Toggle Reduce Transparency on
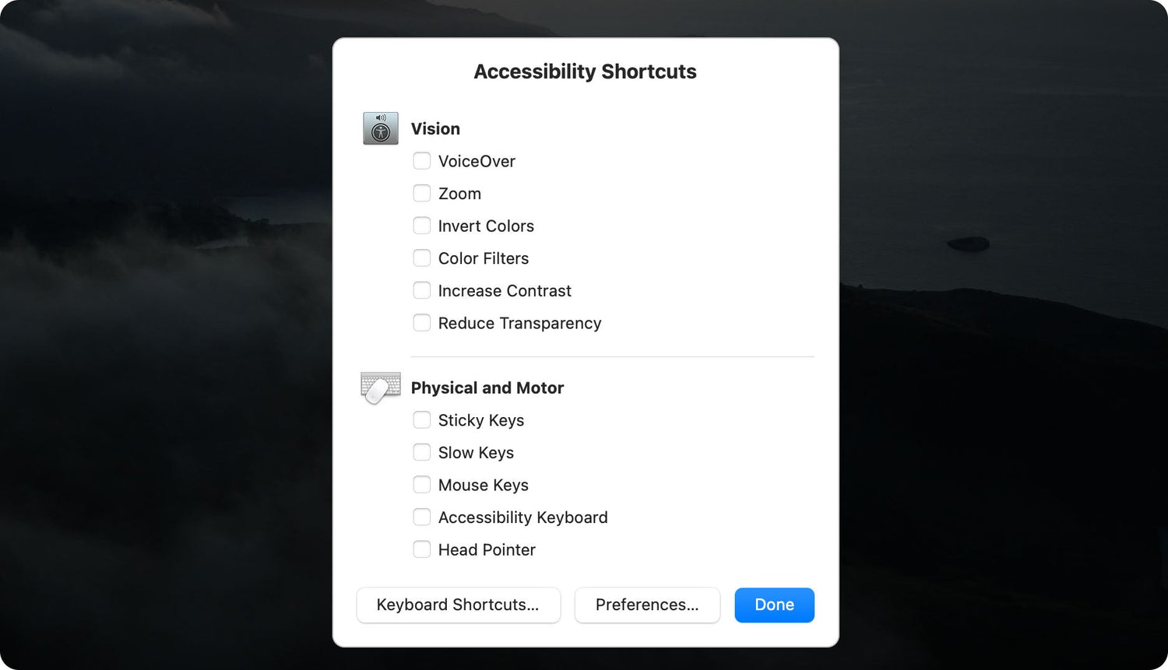This screenshot has height=670, width=1168. pos(422,322)
